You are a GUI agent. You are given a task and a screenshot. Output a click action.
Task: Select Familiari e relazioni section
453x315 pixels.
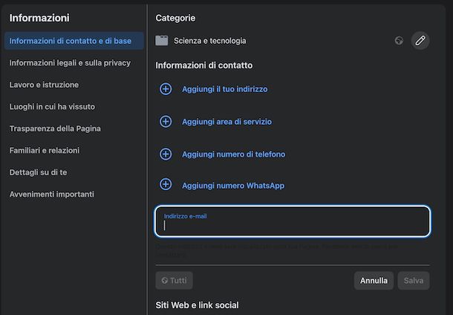45,150
